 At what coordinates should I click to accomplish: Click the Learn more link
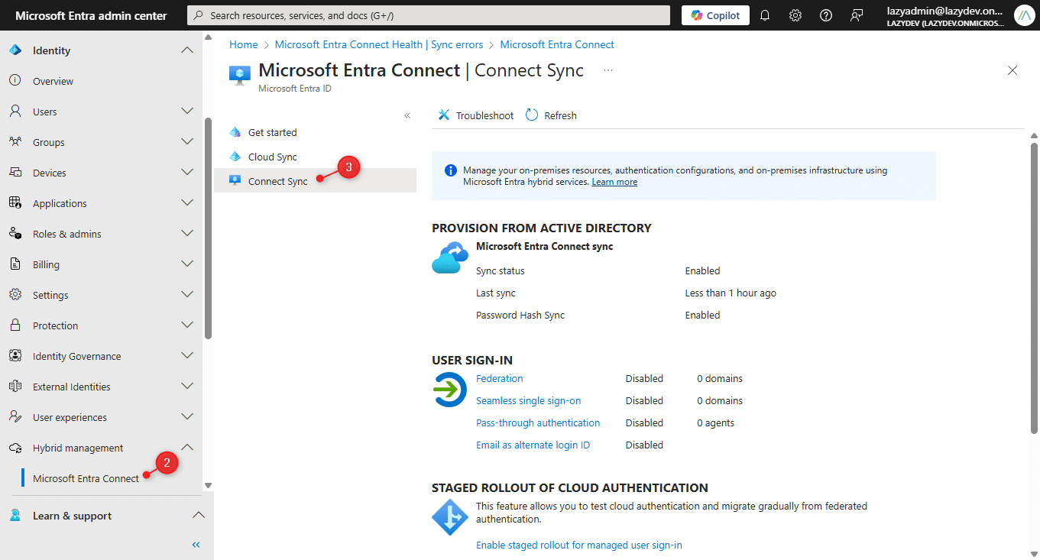[x=614, y=181]
